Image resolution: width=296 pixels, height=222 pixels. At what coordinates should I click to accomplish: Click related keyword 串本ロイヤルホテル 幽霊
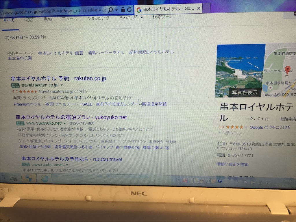61,53
